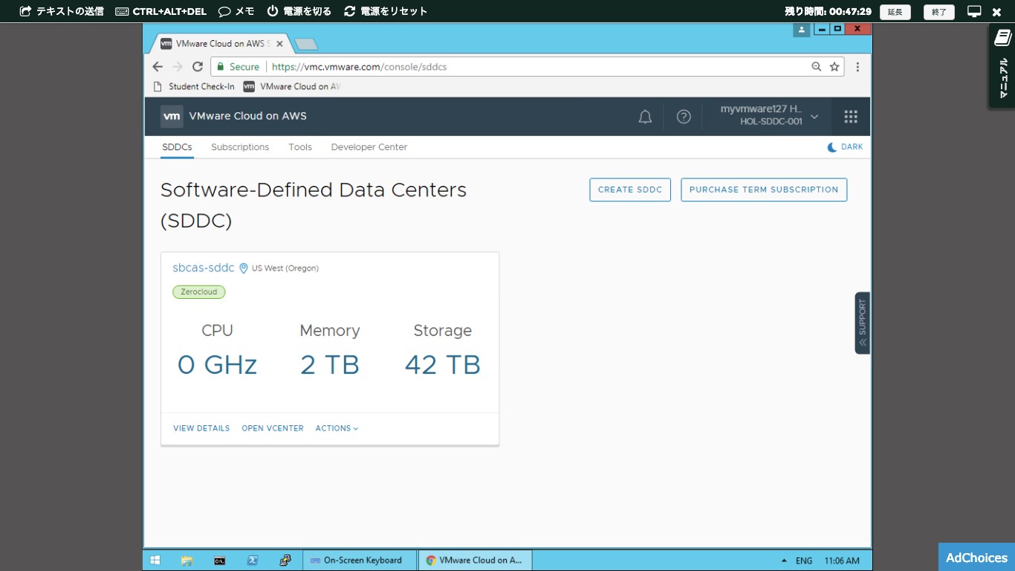The image size is (1015, 571).
Task: Send CTRL+ALT+DEL from lab toolbar
Action: [x=160, y=11]
